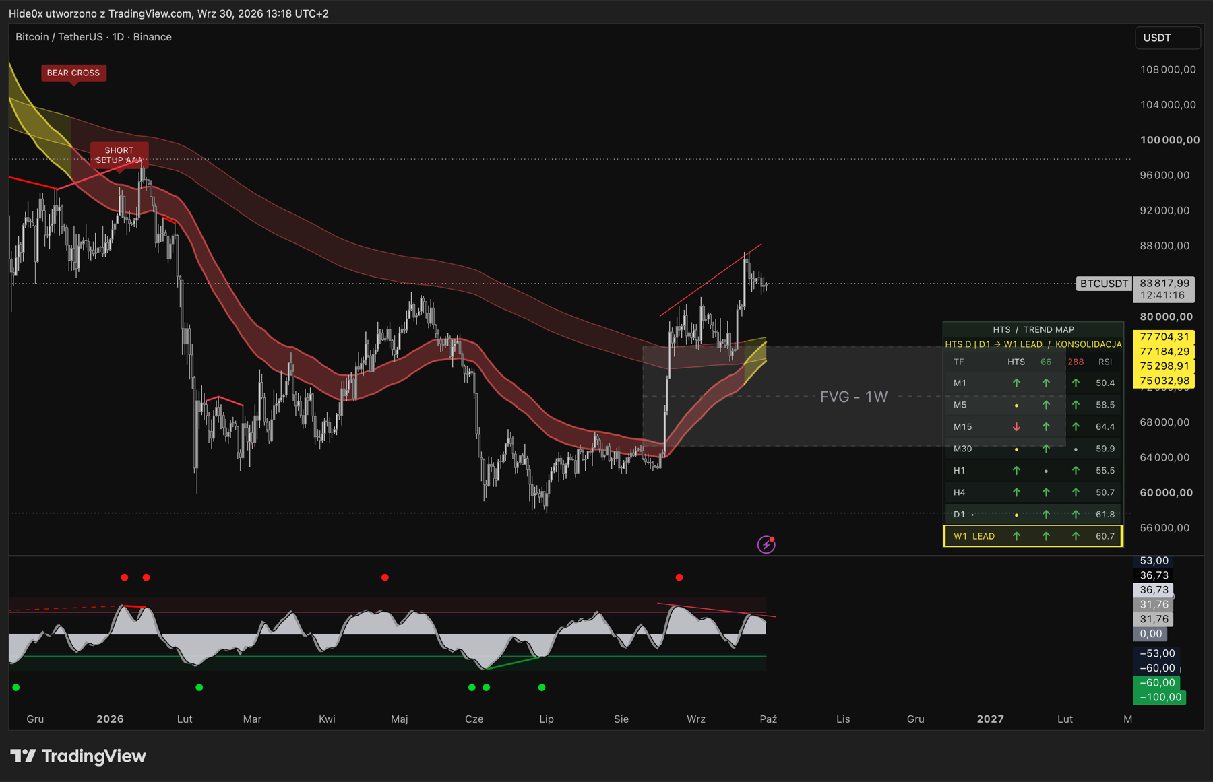Screen dimensions: 1213x782
Task: Select the SHORT SETUP AAA label
Action: click(119, 155)
